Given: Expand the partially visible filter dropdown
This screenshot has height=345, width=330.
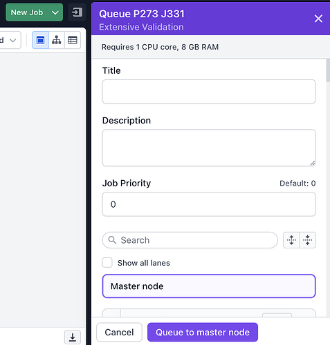Looking at the screenshot, I should [x=10, y=40].
